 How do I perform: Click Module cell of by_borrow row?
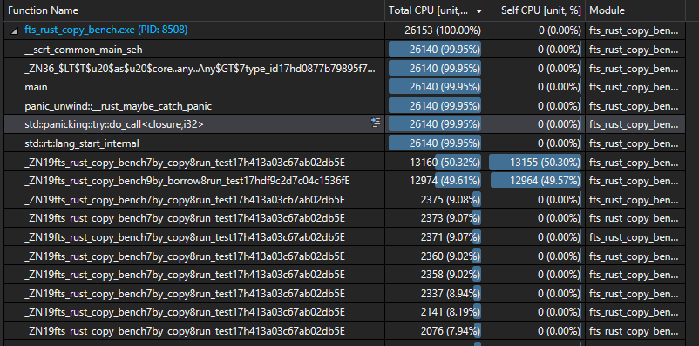pyautogui.click(x=635, y=181)
